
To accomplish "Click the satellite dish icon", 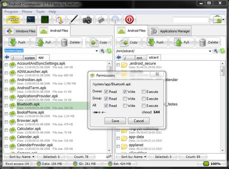I will pyautogui.click(x=116, y=19).
